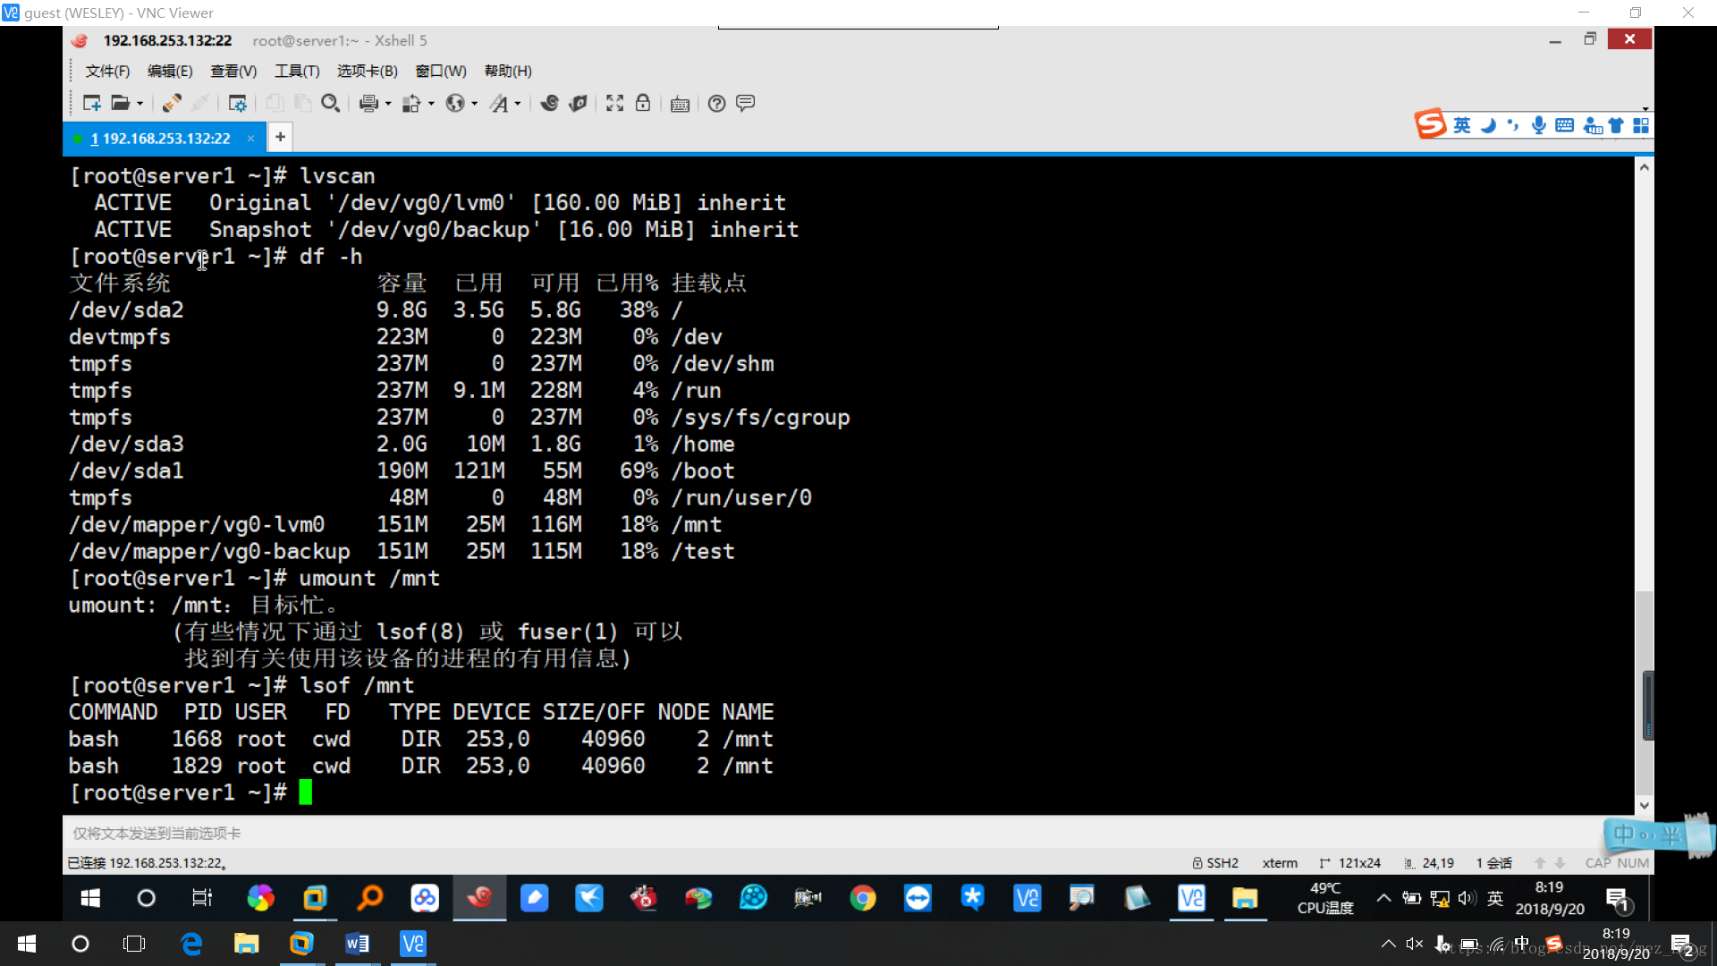Screen dimensions: 1717x966
Task: Select the lock/security icon in toolbar
Action: tap(643, 103)
